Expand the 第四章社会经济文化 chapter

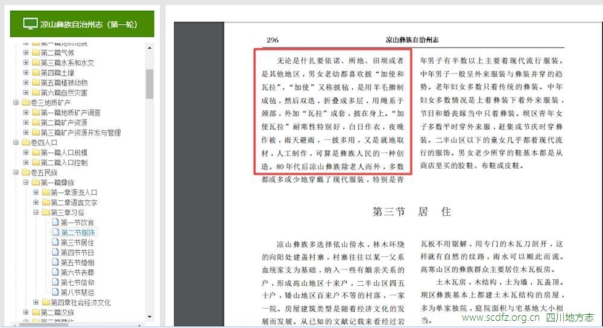point(36,302)
